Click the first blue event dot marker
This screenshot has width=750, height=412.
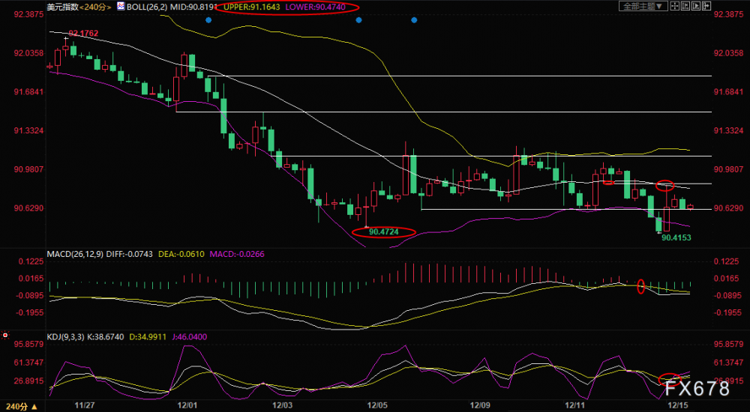tap(208, 20)
